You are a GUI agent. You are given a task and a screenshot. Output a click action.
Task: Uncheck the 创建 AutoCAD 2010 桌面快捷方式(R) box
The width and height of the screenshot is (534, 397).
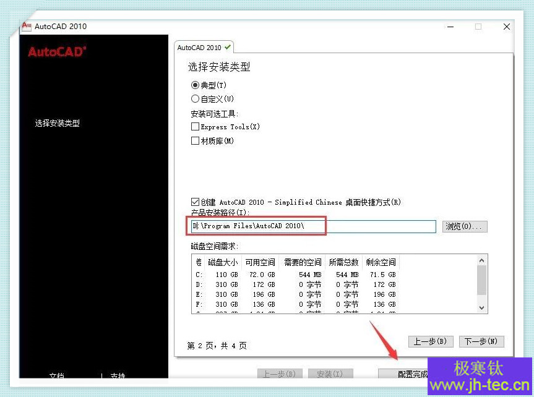tap(195, 202)
